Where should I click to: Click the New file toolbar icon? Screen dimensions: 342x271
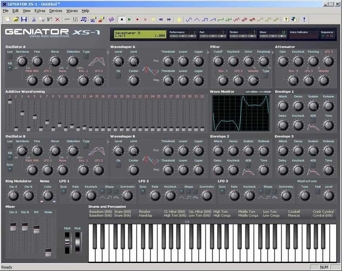8,19
